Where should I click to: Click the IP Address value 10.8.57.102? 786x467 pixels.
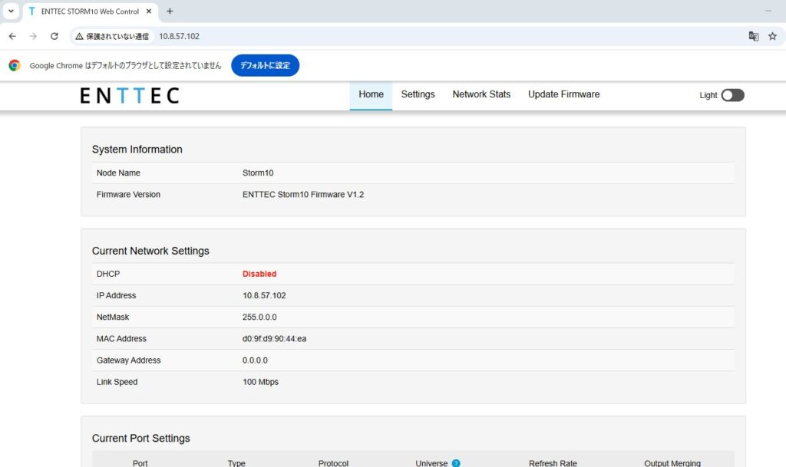point(264,295)
